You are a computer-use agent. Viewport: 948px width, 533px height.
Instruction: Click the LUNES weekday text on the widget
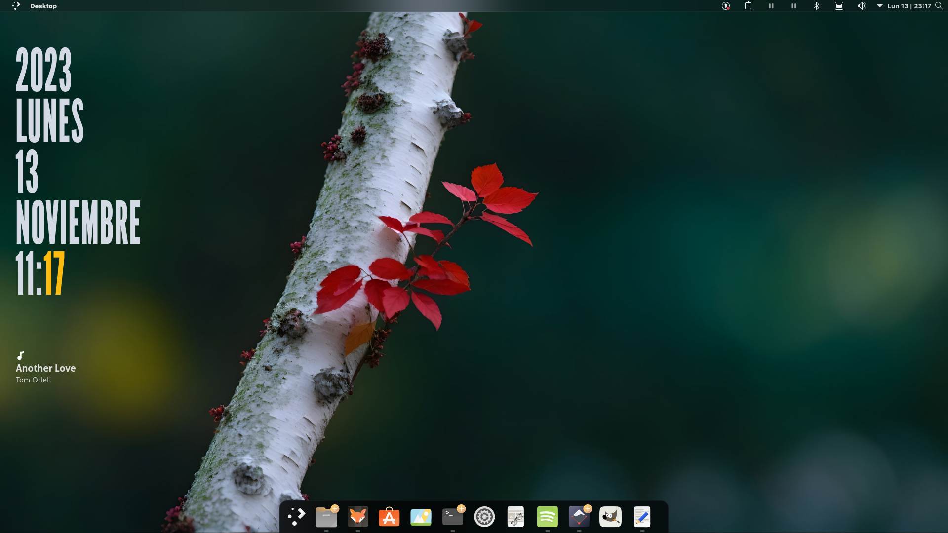tap(50, 120)
